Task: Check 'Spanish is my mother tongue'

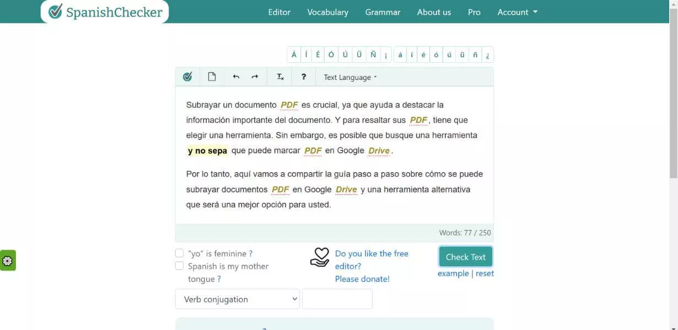Action: tap(179, 266)
